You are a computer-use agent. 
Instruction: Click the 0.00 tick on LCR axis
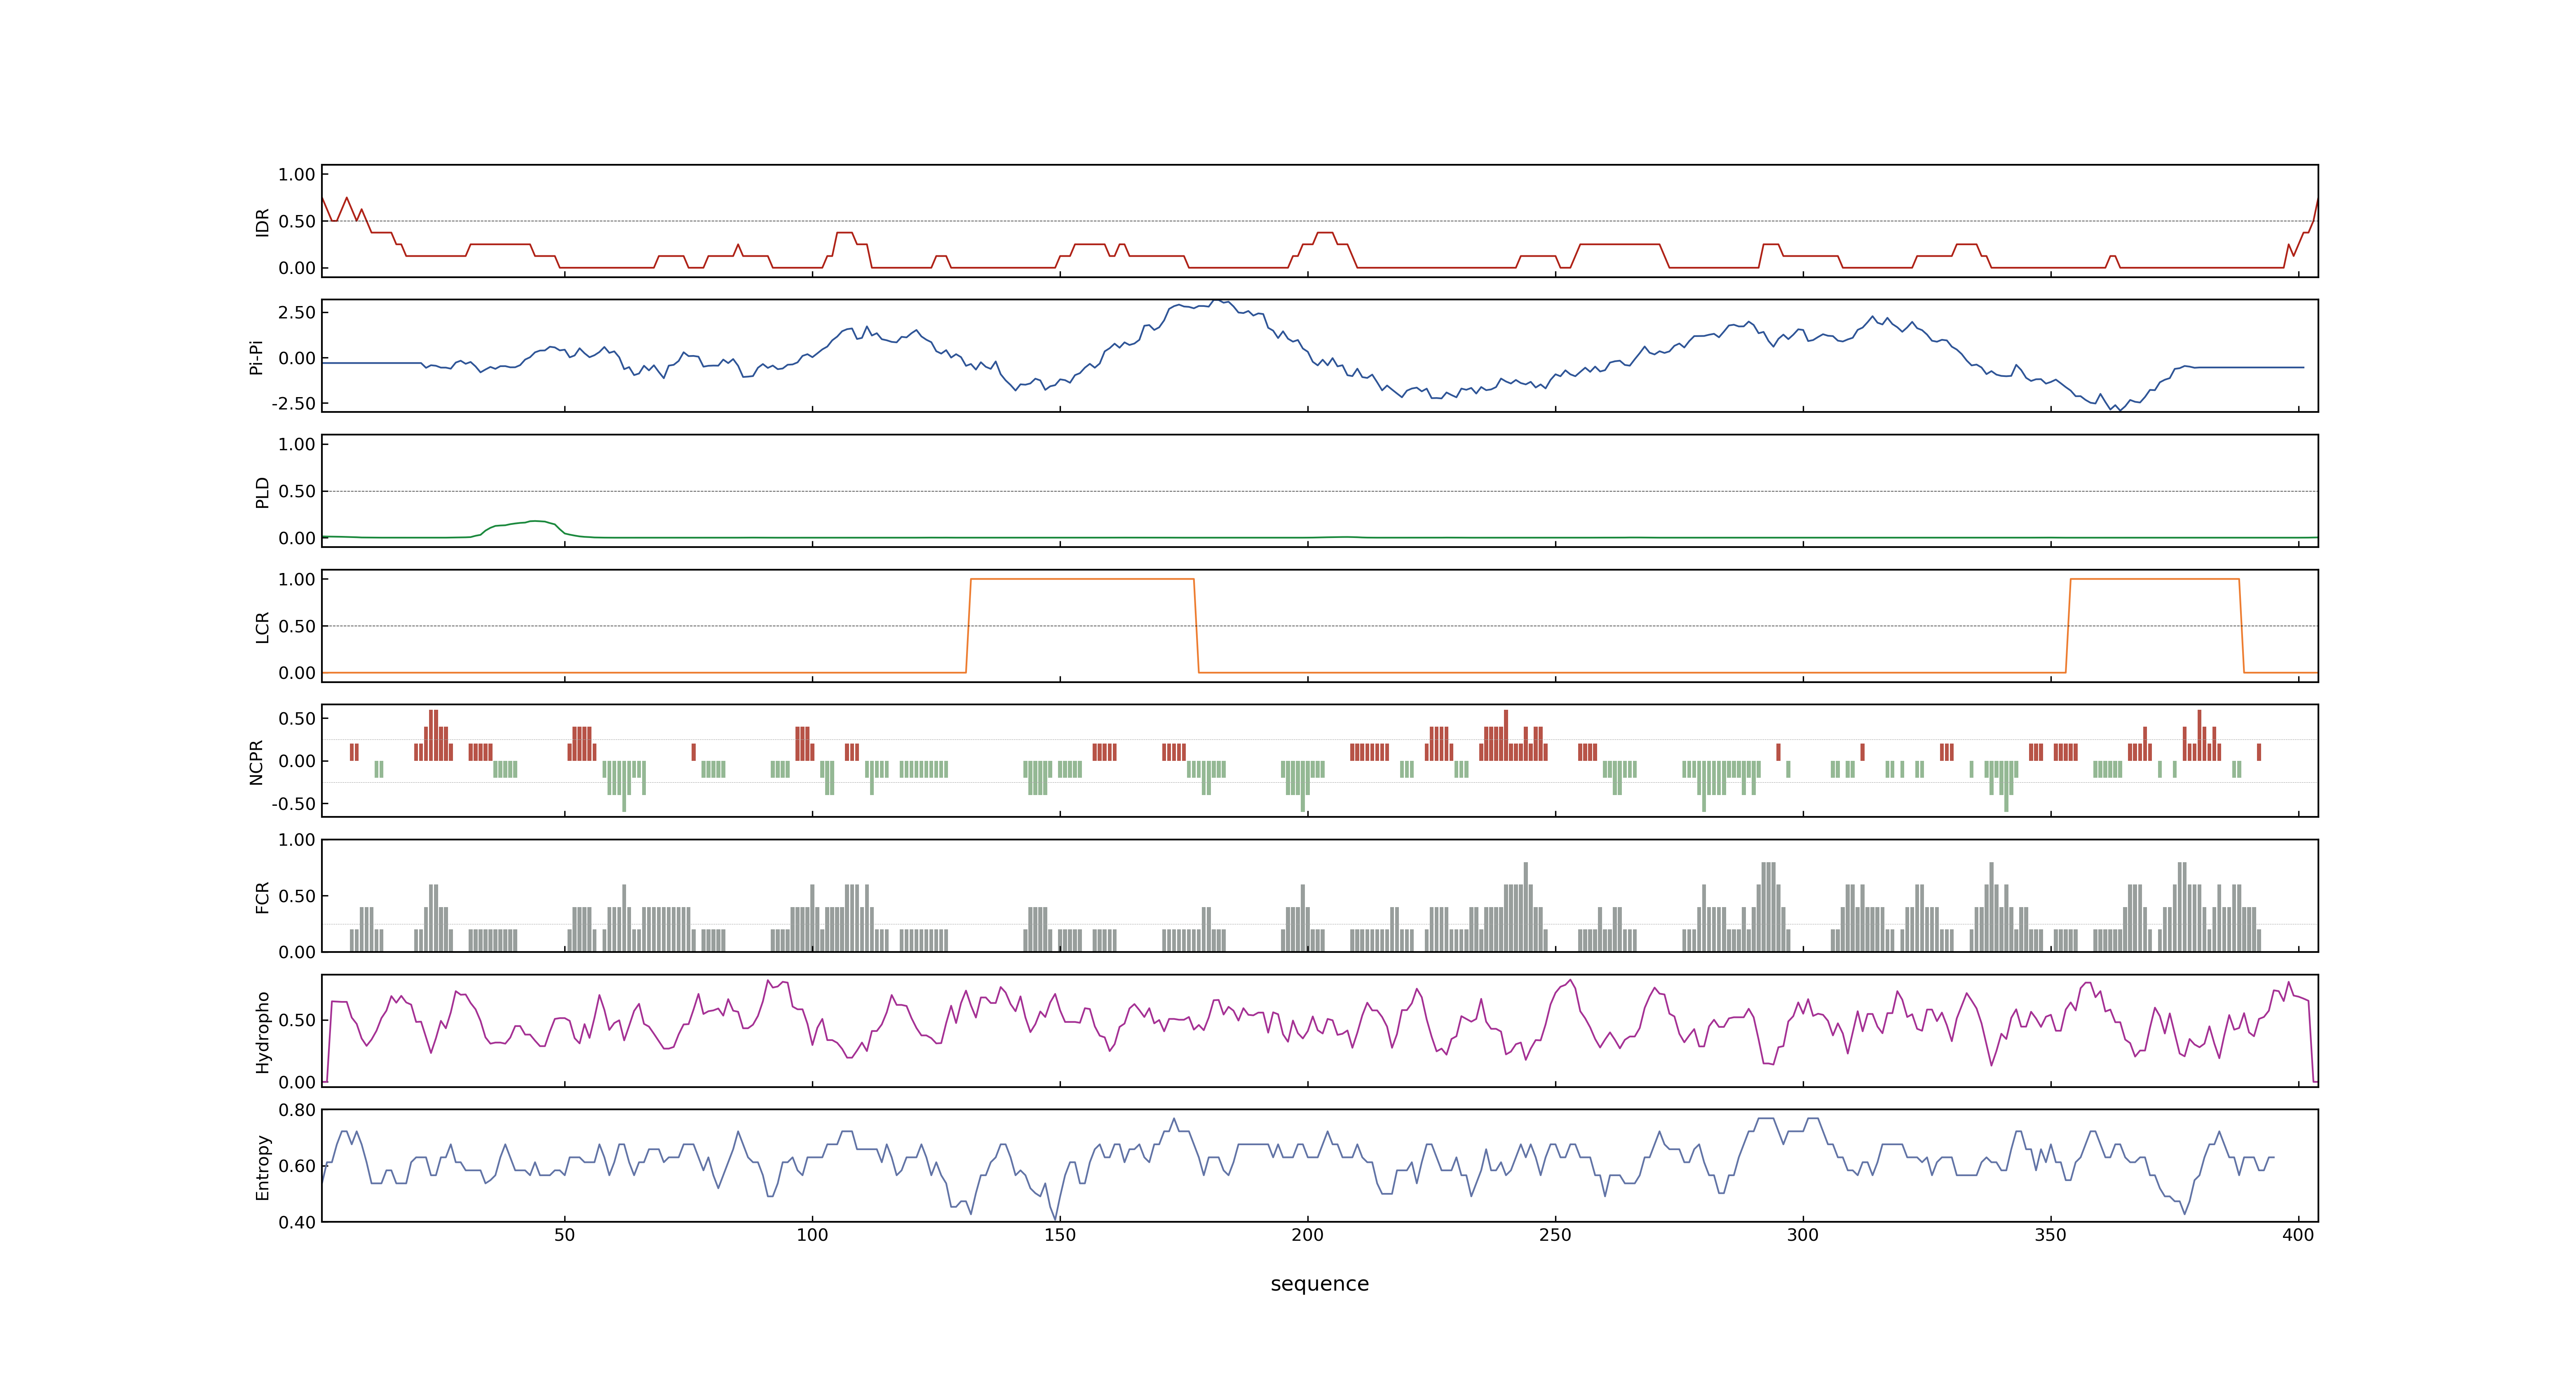[297, 673]
